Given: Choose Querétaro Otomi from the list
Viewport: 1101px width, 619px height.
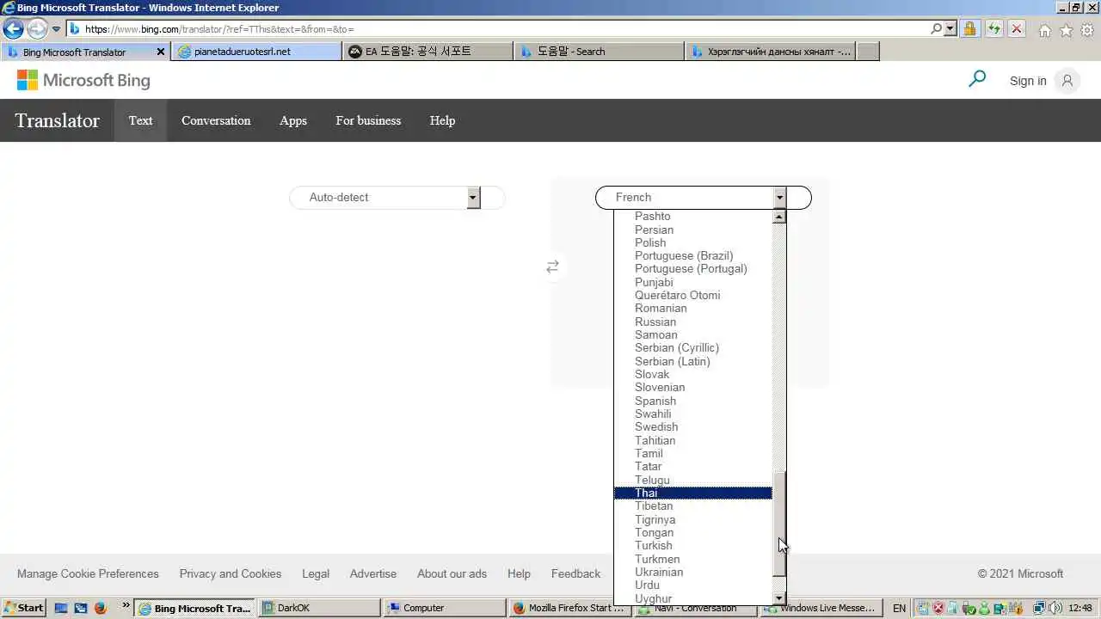Looking at the screenshot, I should [692, 296].
